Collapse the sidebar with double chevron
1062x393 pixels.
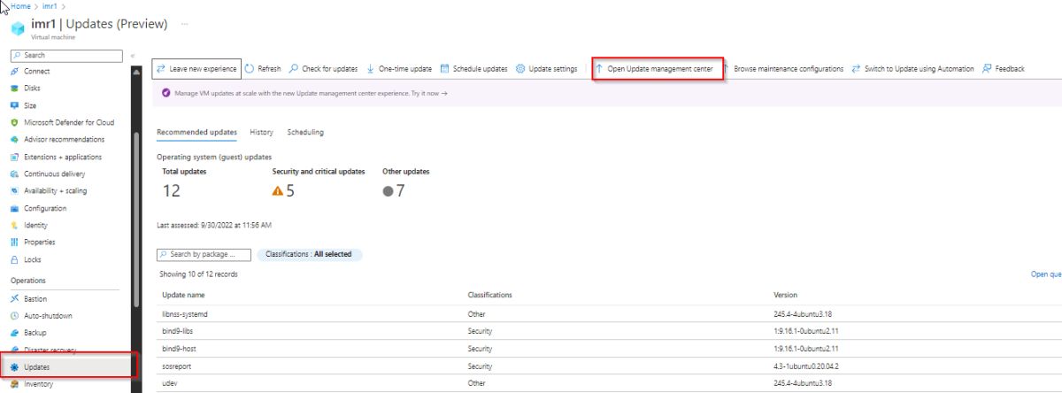click(132, 56)
